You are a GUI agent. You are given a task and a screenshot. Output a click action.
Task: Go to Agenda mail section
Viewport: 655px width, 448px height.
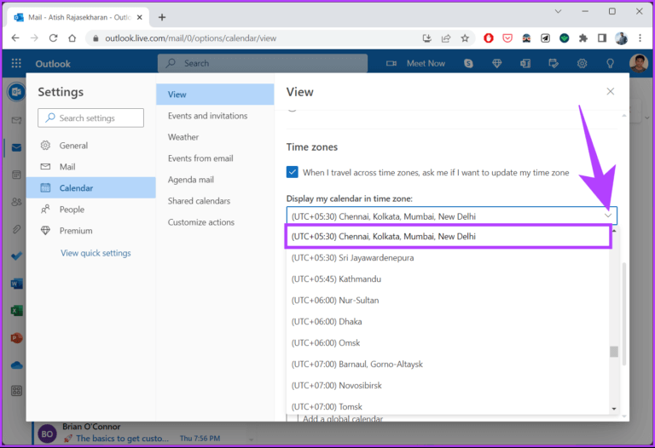click(215, 180)
